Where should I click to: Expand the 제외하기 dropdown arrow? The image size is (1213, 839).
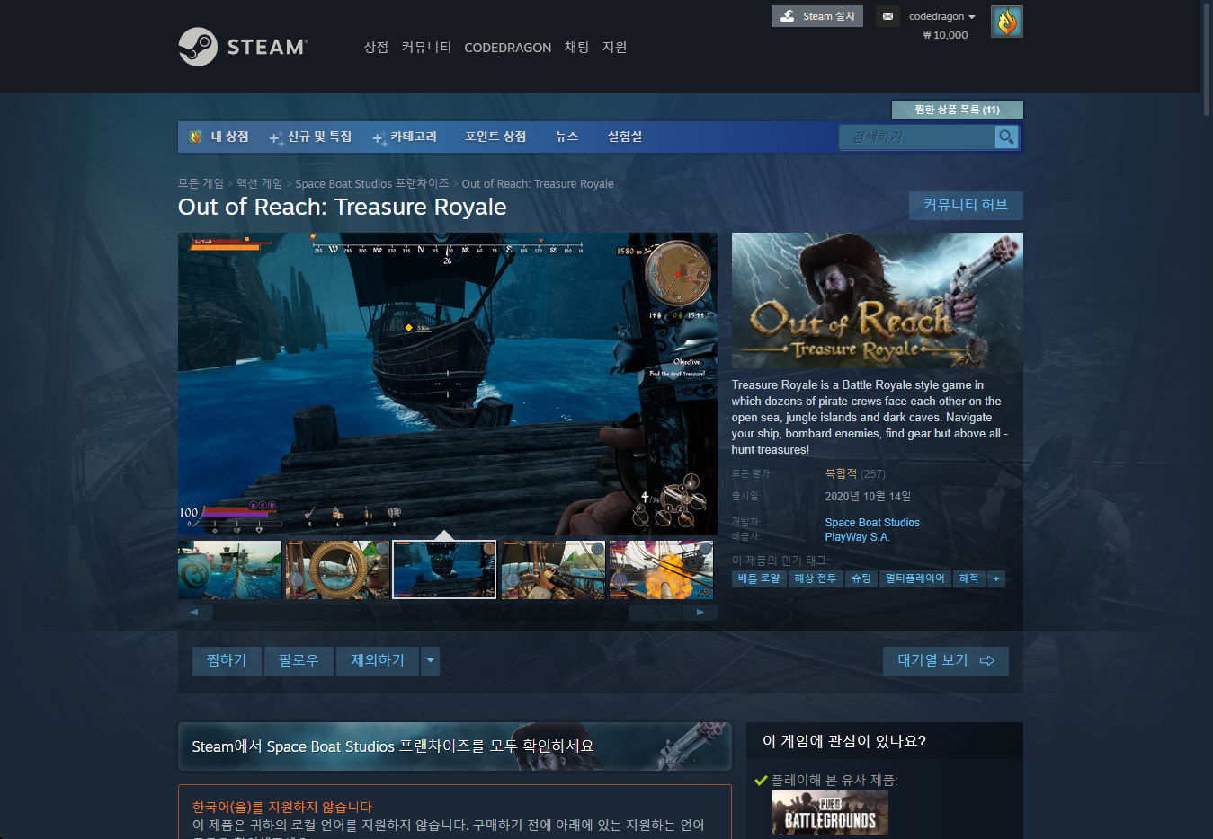click(431, 660)
